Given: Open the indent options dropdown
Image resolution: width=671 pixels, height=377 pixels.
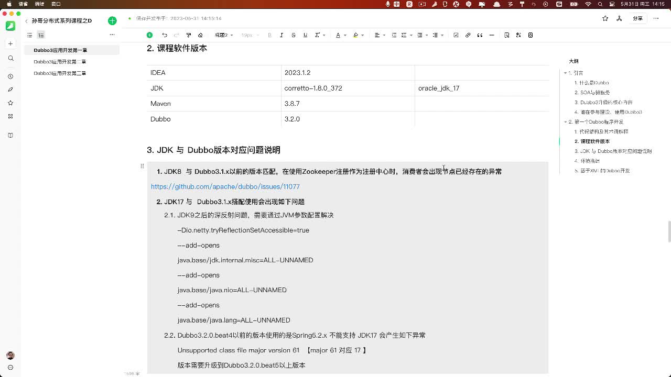Looking at the screenshot, I should tap(422, 35).
